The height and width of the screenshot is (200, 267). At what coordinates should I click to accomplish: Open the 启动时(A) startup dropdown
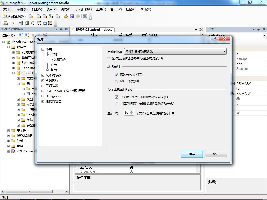point(175,51)
